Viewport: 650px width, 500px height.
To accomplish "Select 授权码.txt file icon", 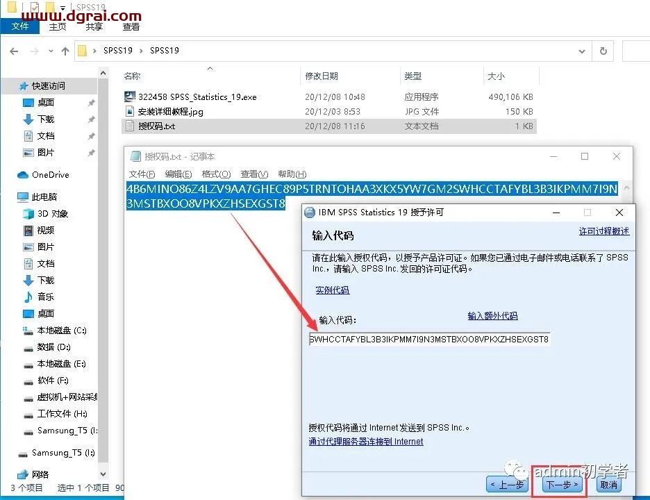I will tap(130, 126).
